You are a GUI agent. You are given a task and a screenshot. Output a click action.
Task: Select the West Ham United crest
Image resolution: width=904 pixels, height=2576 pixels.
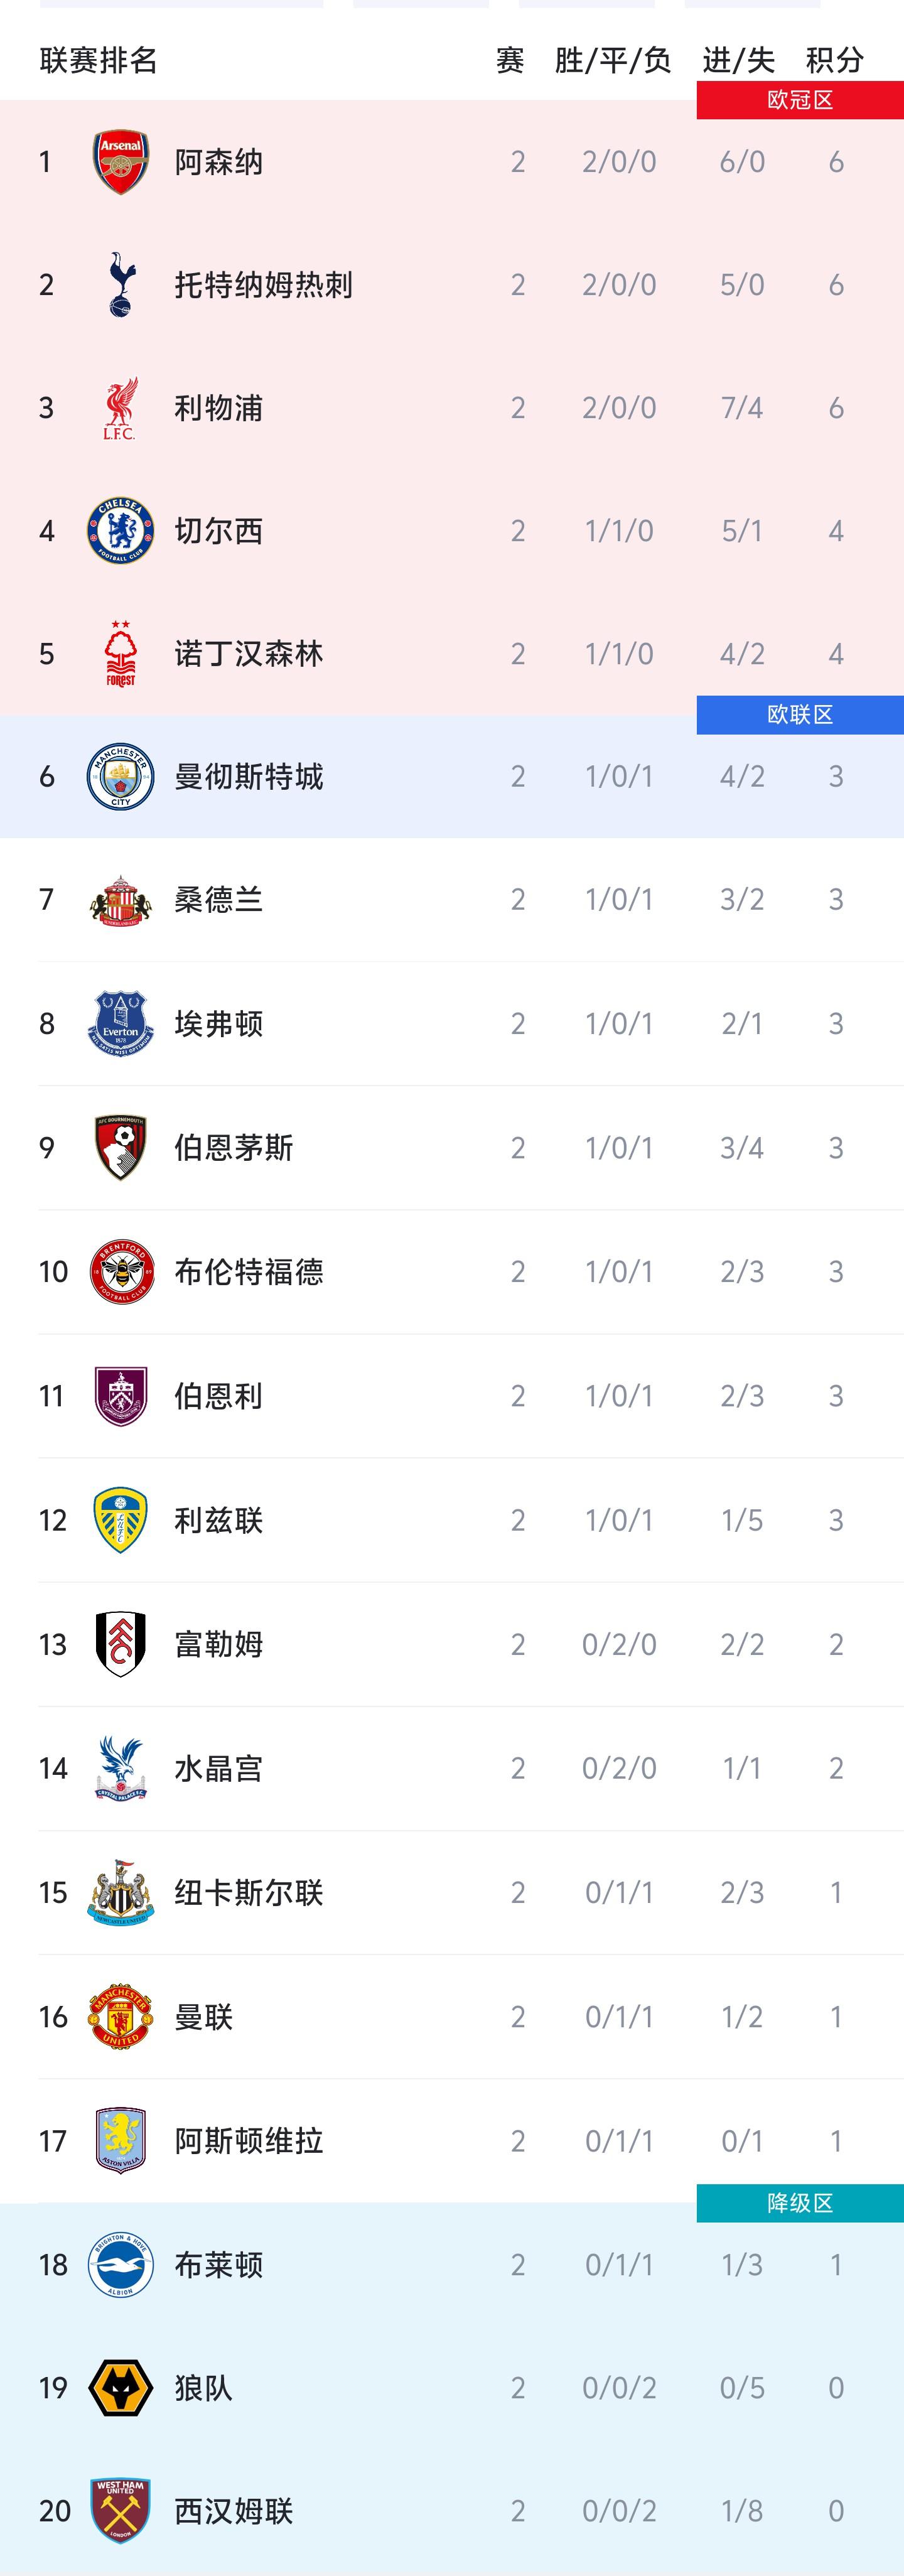121,2510
